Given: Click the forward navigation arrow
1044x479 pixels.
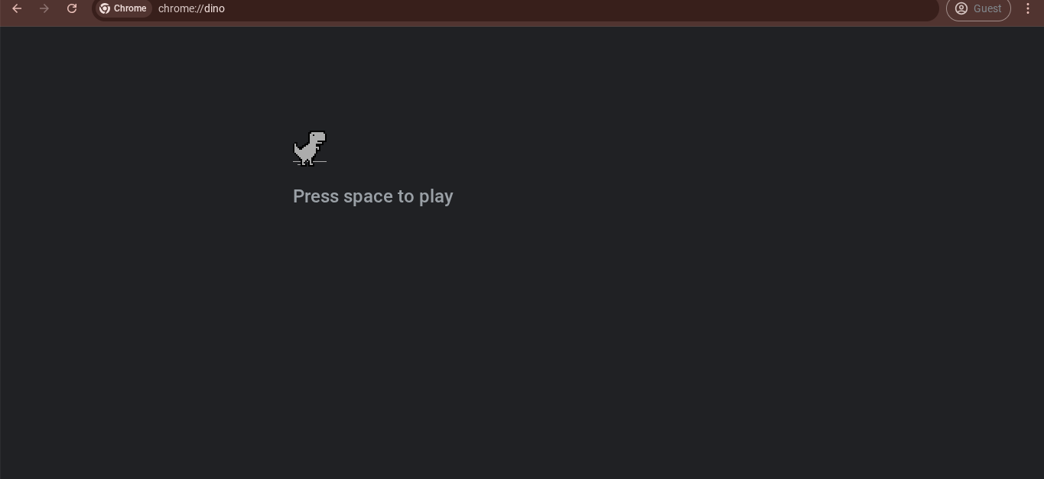Looking at the screenshot, I should click(x=44, y=8).
